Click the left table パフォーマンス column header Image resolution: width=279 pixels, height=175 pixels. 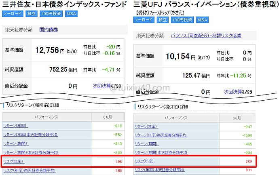pyautogui.click(x=46, y=117)
